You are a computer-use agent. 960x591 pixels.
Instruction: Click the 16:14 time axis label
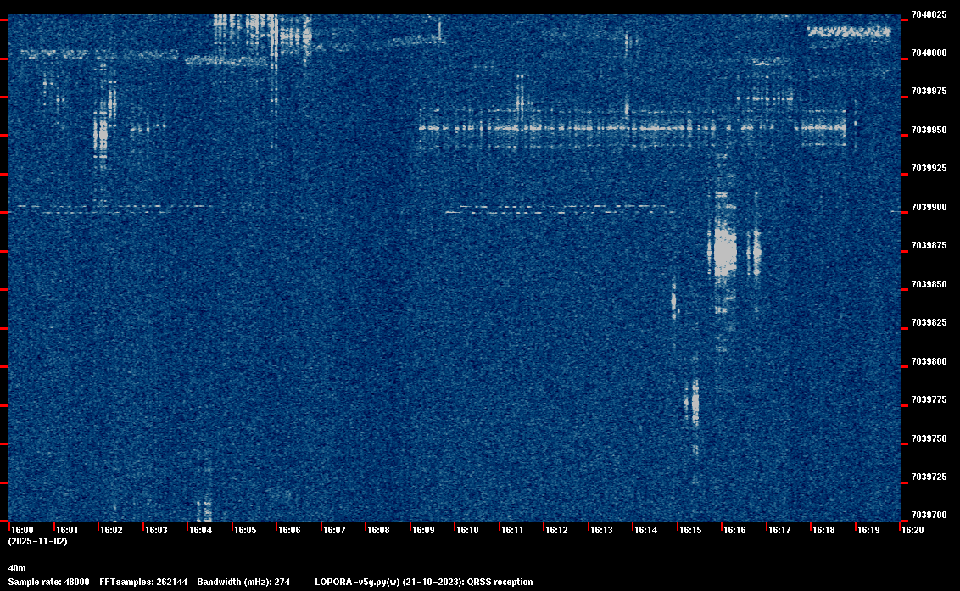tap(646, 530)
